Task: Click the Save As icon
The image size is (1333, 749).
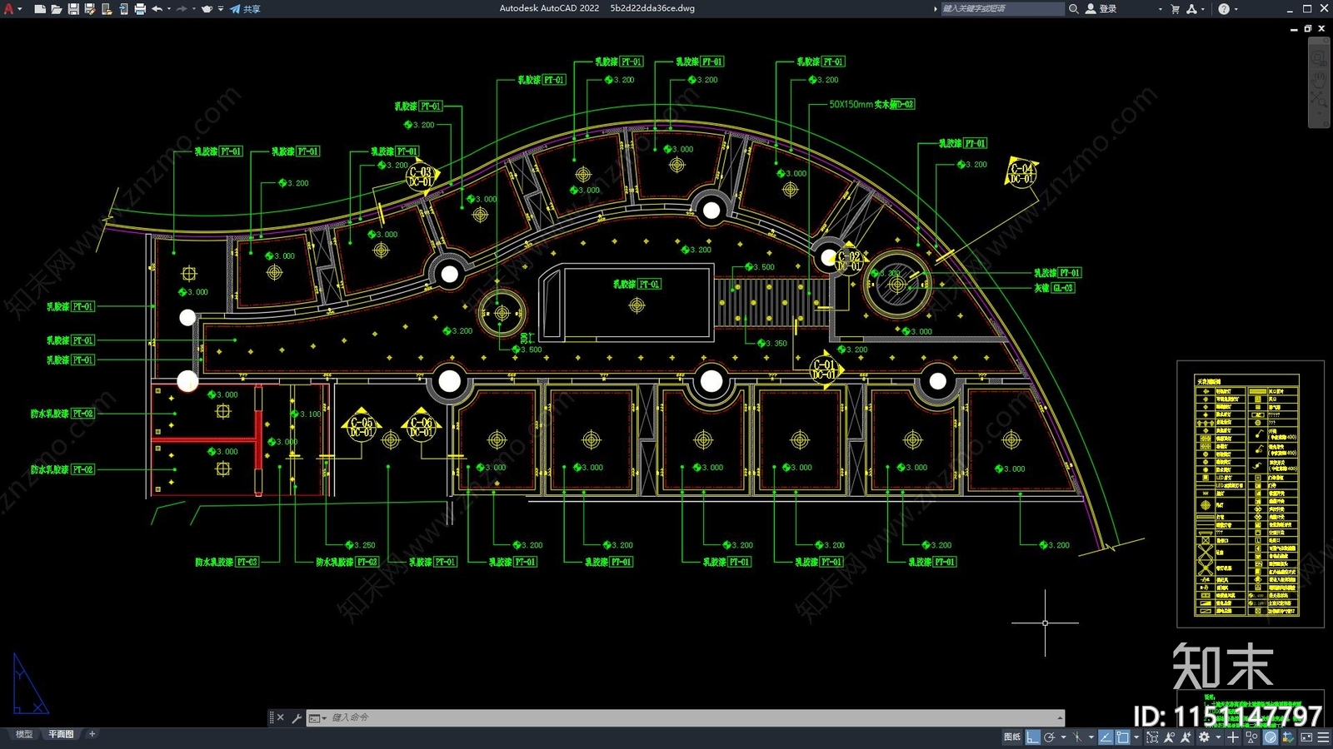Action: click(90, 9)
